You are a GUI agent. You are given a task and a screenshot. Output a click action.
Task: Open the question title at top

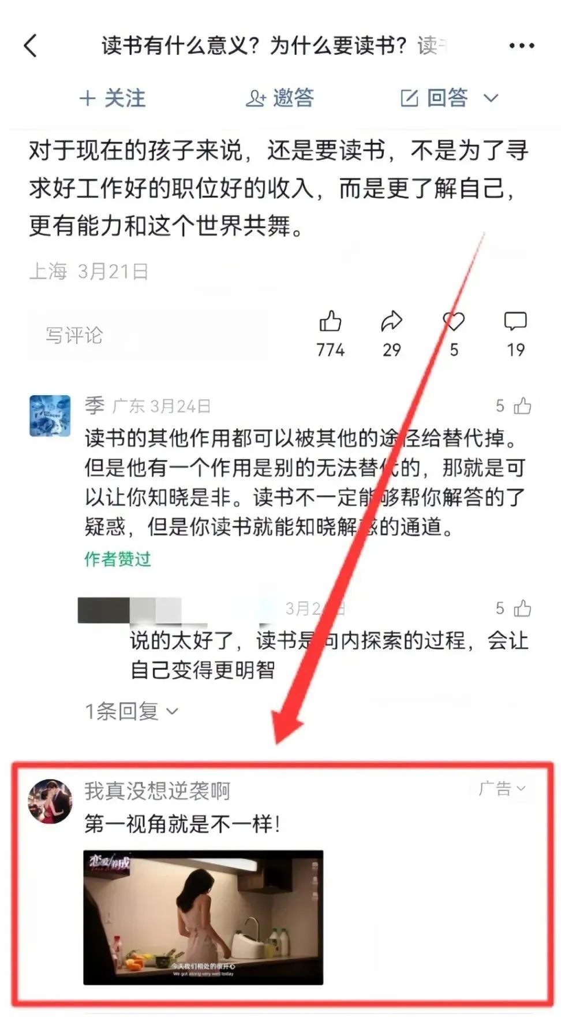[x=275, y=46]
